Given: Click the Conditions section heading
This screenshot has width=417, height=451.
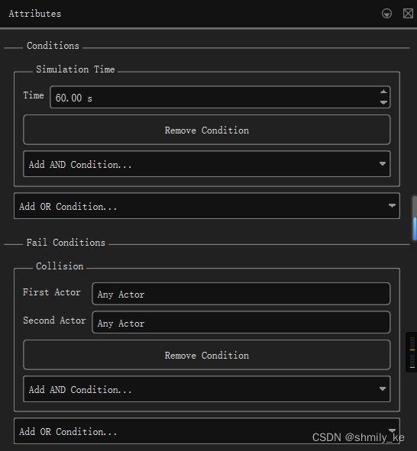Looking at the screenshot, I should pyautogui.click(x=53, y=46).
